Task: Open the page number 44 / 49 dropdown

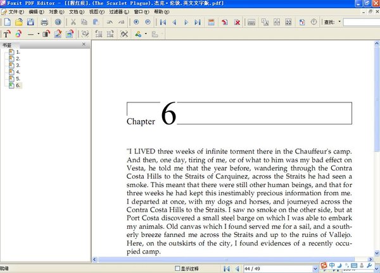Action: tap(315, 269)
